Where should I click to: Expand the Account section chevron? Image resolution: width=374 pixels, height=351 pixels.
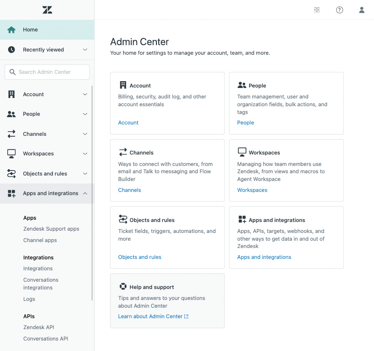85,94
